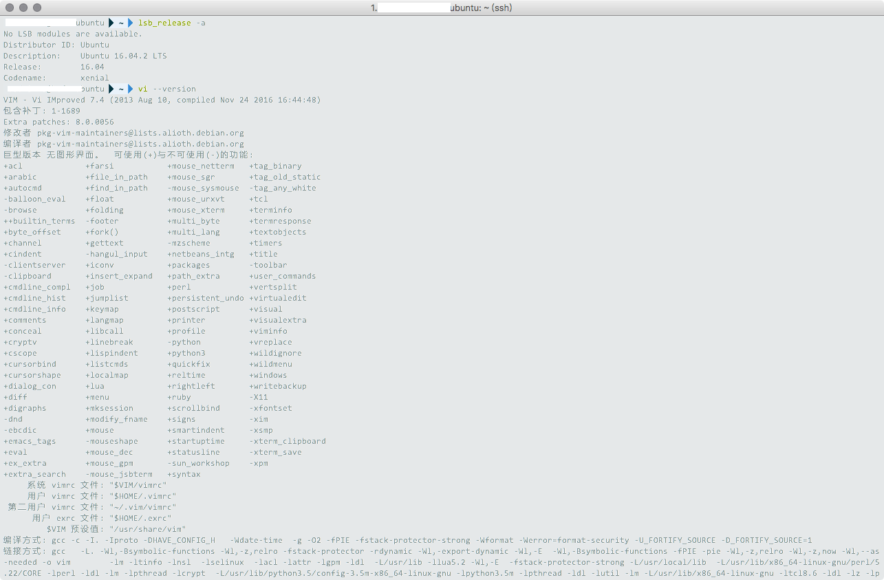The width and height of the screenshot is (884, 580).
Task: Click the '+mouse_netterm' feature
Action: coord(201,166)
